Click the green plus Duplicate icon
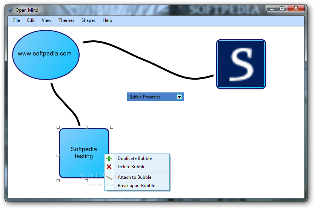315x209 pixels. [x=109, y=158]
